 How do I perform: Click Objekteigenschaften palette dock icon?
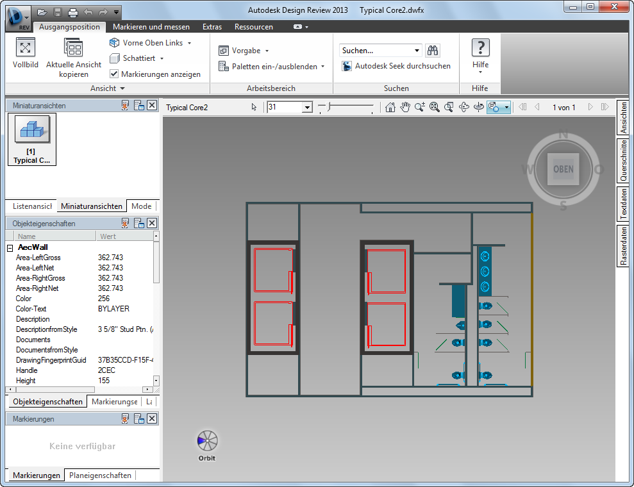tap(139, 223)
